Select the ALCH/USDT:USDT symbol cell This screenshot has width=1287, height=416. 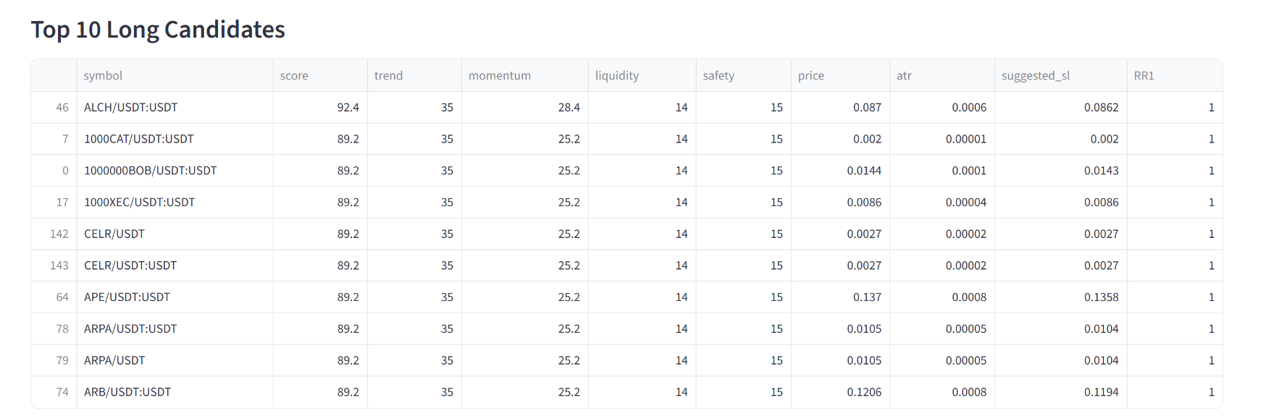[130, 107]
